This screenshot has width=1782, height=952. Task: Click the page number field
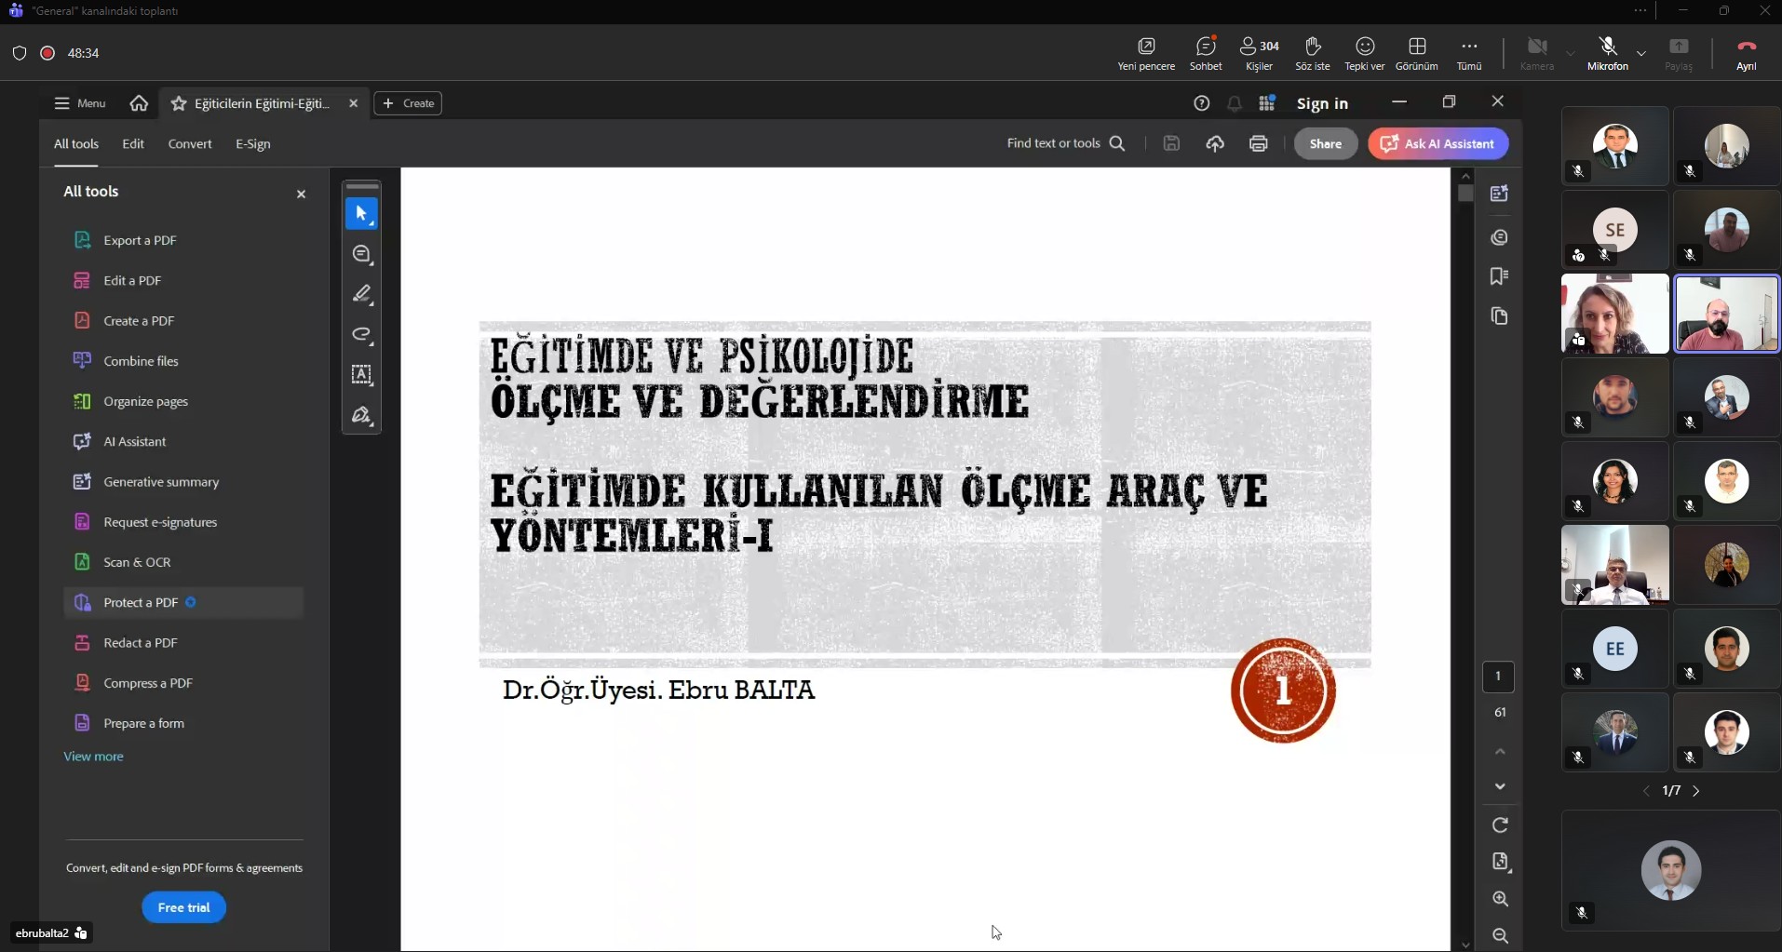(x=1499, y=677)
